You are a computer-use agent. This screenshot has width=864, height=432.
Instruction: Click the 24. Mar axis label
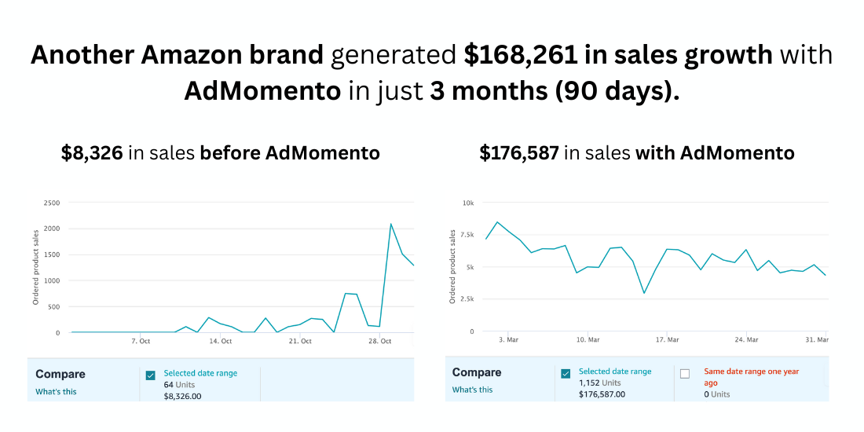pos(746,339)
